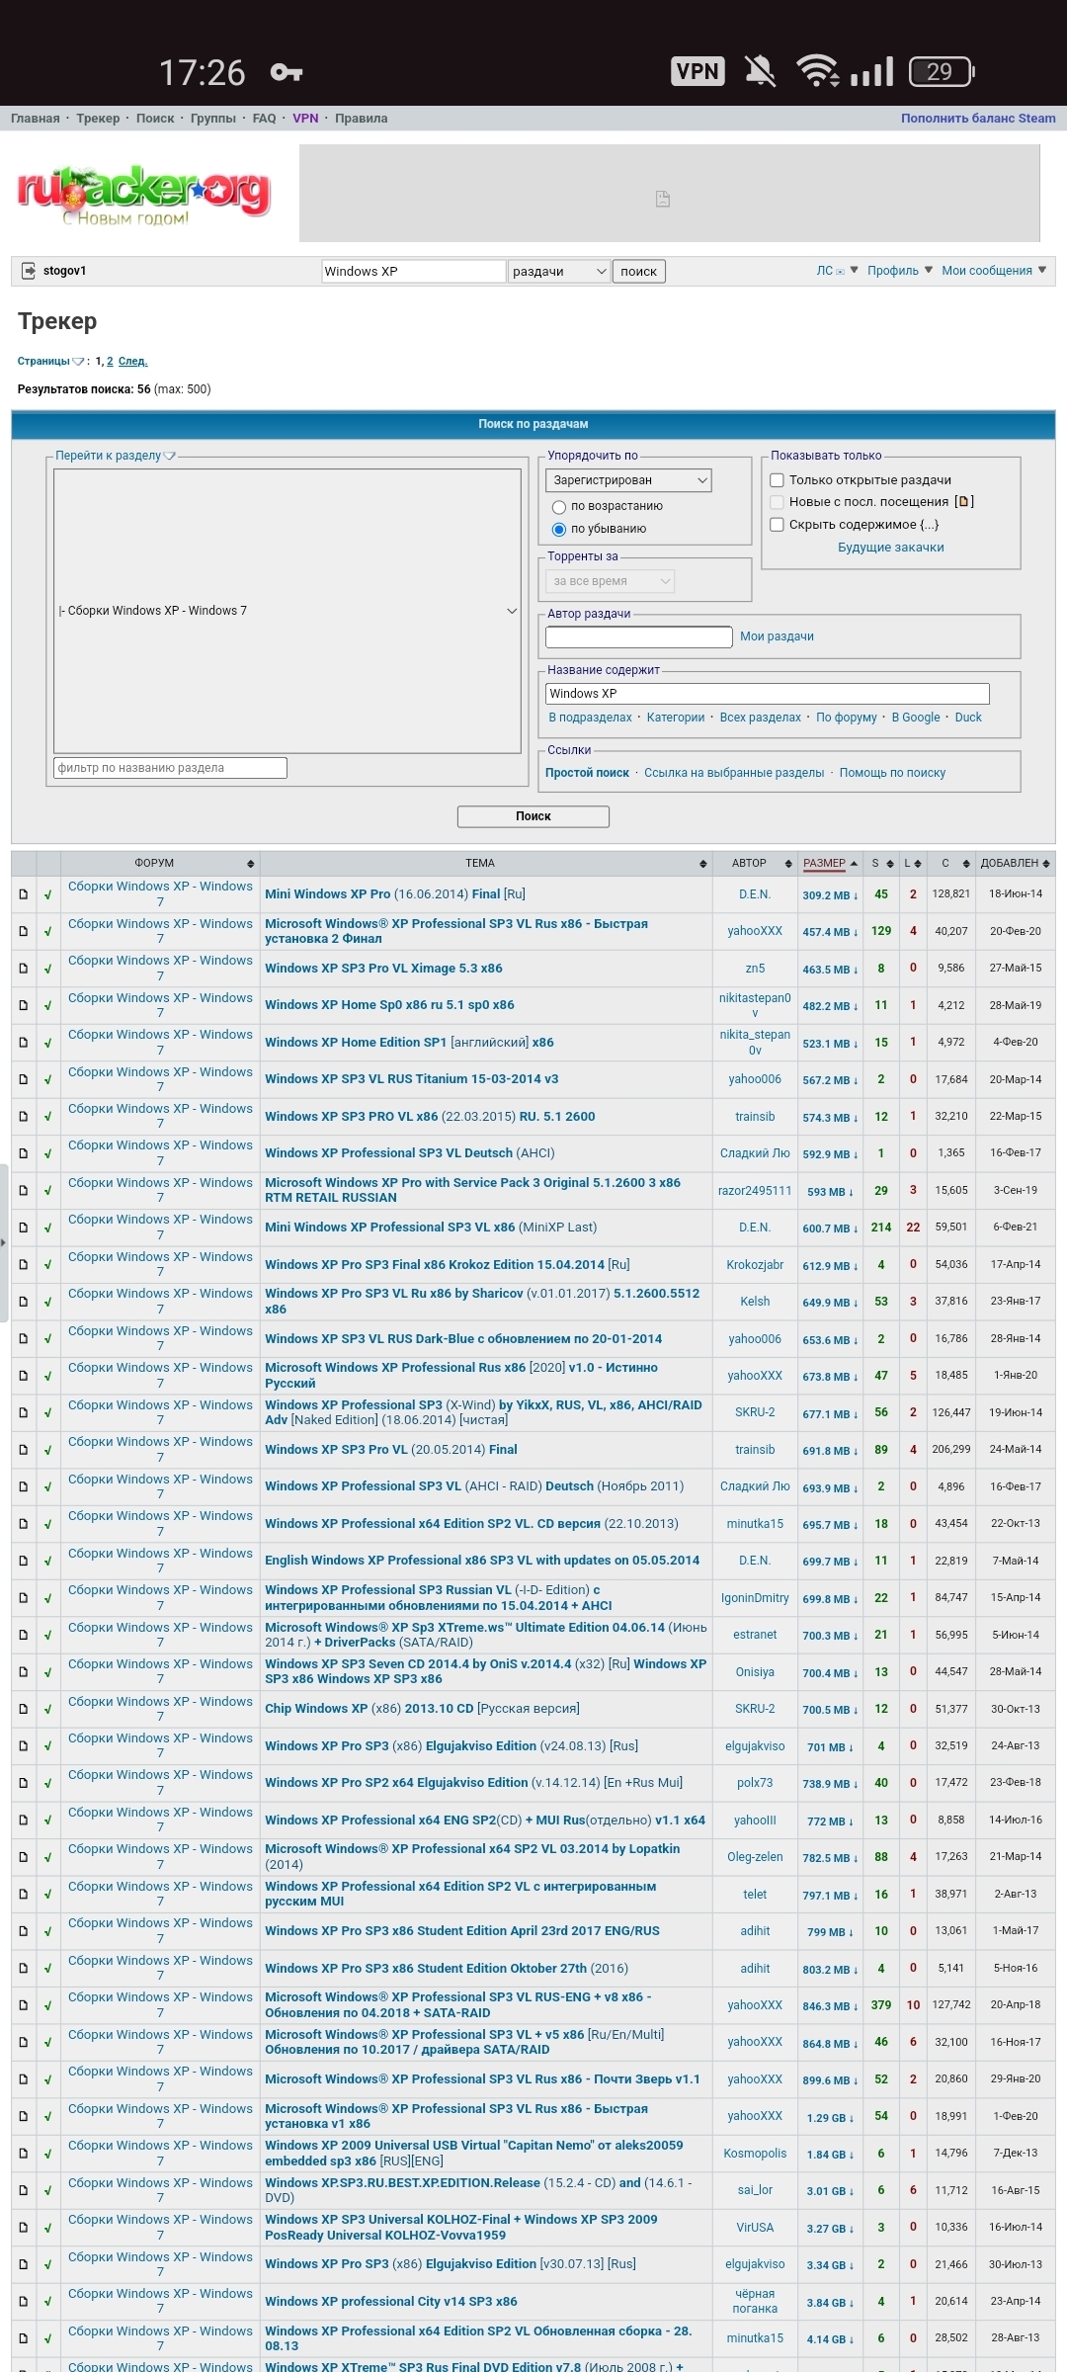
Task: Open Трекер in top navigation
Action: pyautogui.click(x=98, y=119)
